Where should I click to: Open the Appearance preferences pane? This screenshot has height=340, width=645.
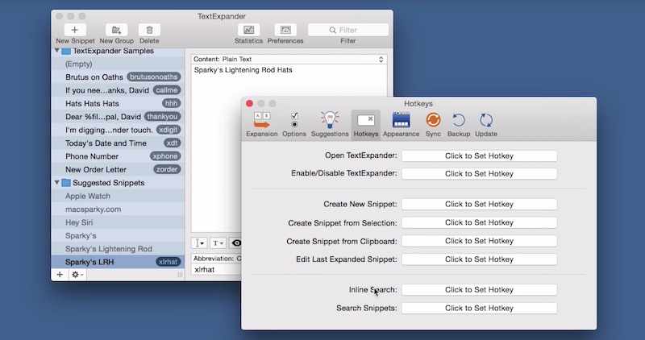[x=401, y=124]
